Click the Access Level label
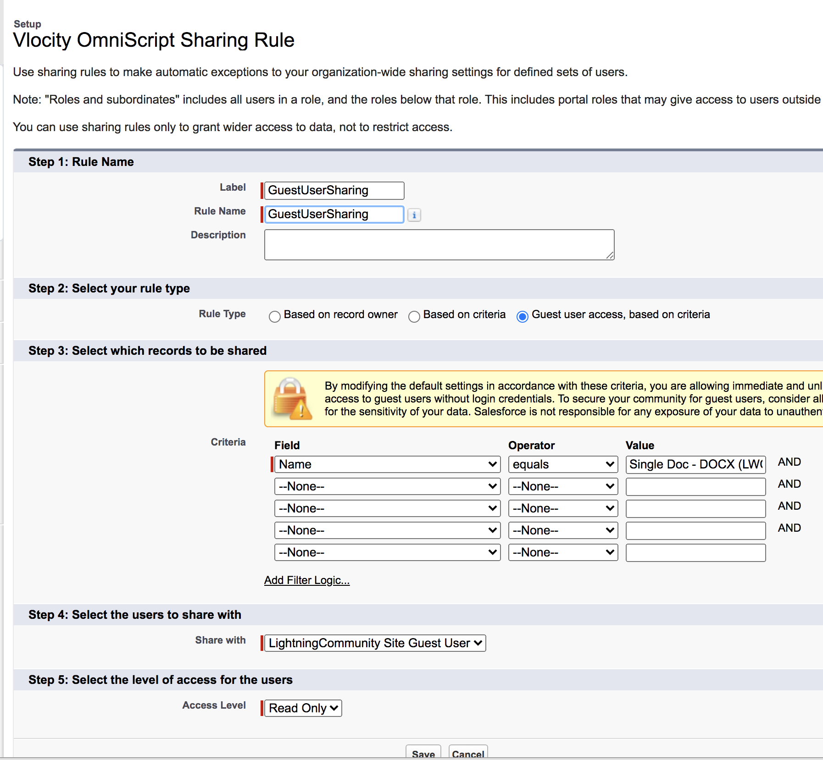823x760 pixels. point(214,705)
